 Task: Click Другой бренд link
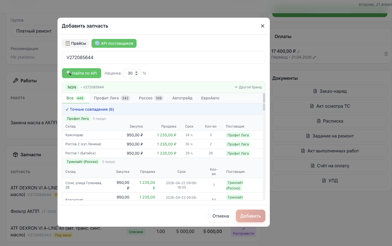tap(248, 87)
